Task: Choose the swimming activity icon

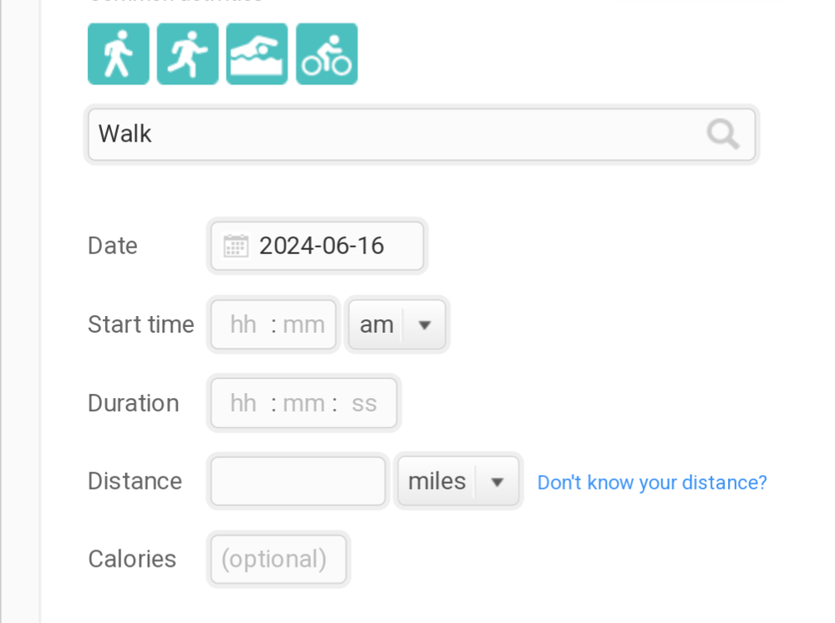Action: [257, 54]
